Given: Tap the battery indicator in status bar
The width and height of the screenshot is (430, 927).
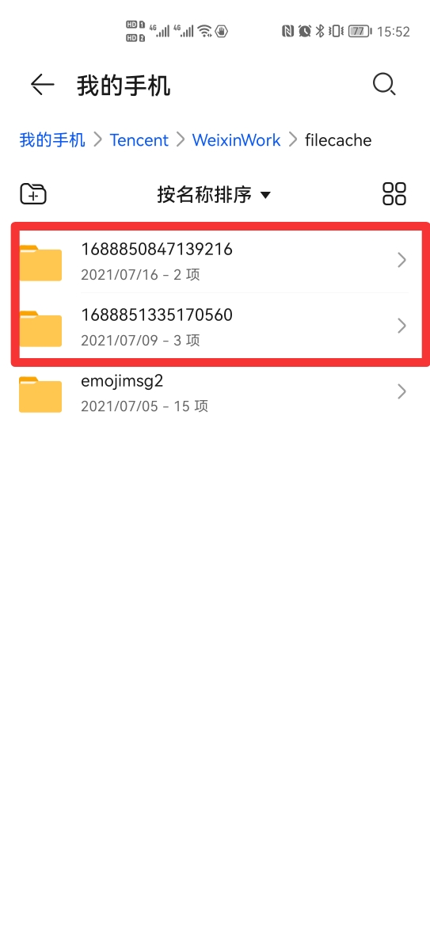Looking at the screenshot, I should (360, 32).
